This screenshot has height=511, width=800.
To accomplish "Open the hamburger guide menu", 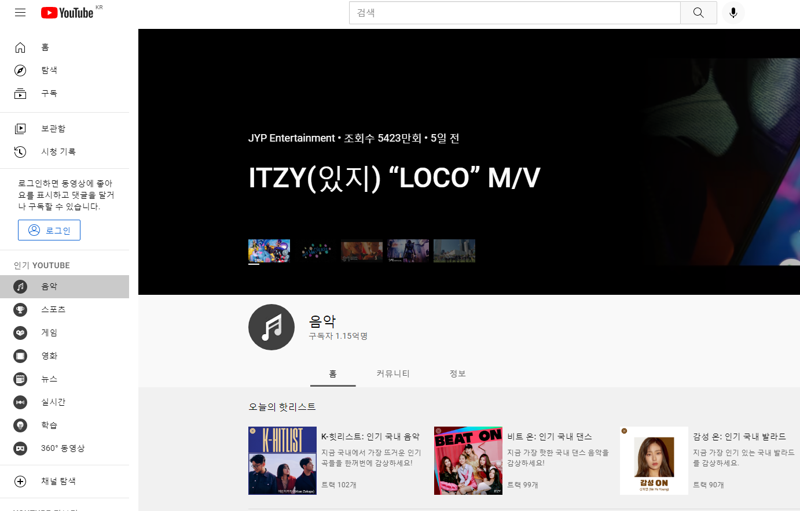I will [20, 12].
